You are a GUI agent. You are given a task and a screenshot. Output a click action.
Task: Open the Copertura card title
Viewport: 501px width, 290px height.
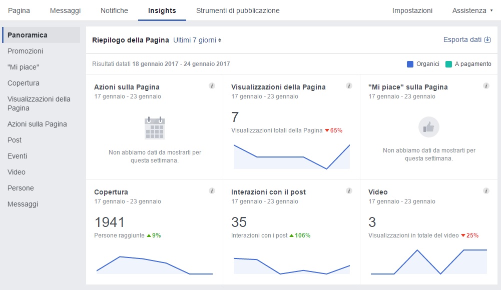[x=111, y=192]
